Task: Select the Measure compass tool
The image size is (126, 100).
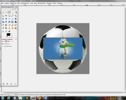Action: (x=3, y=19)
